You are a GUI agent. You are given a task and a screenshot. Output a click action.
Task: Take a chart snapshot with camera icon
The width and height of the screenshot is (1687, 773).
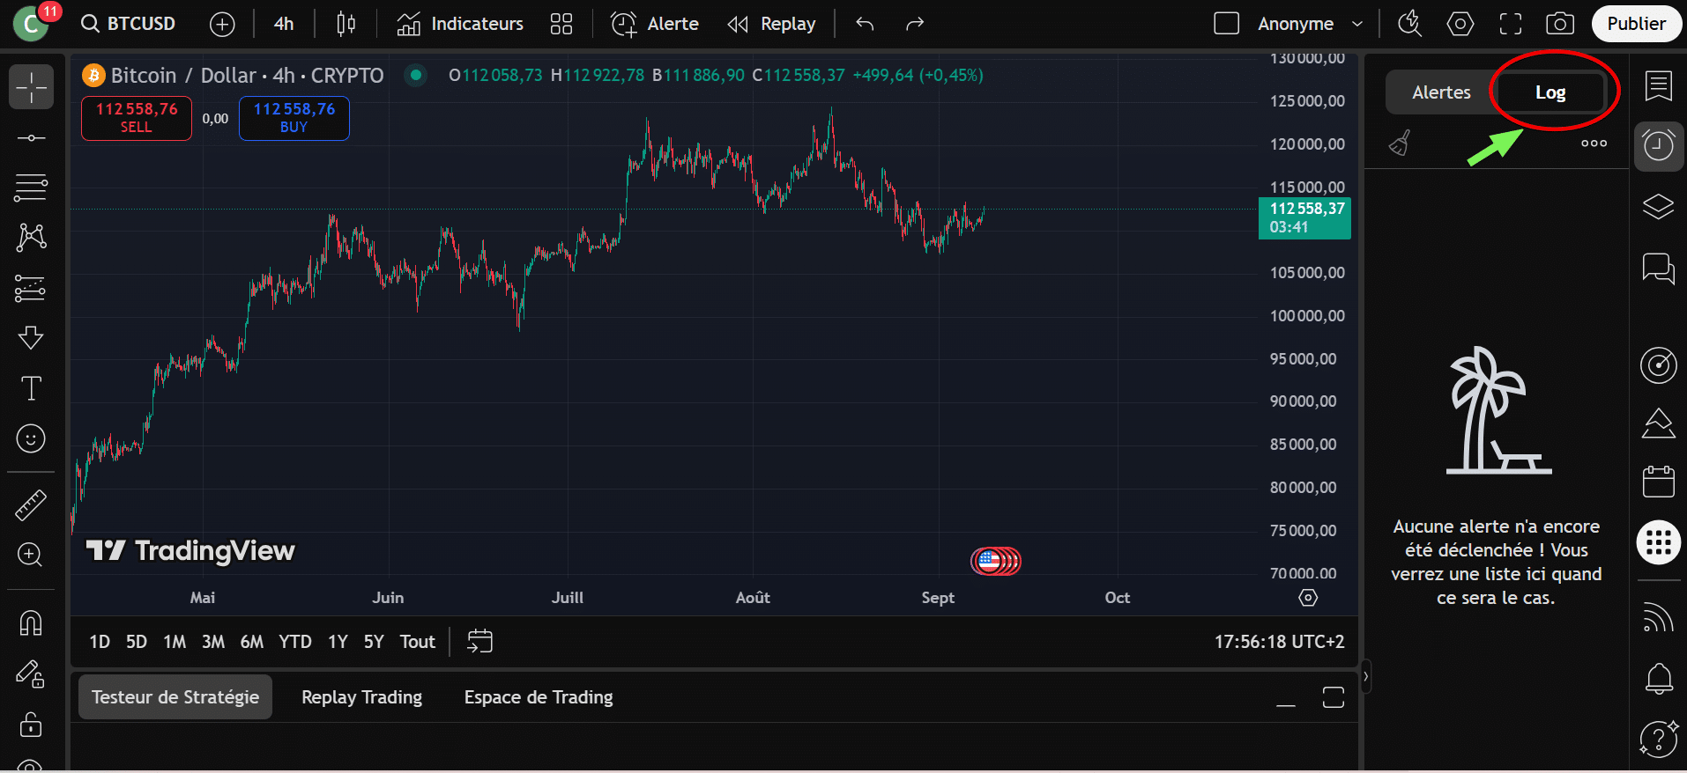(x=1559, y=24)
